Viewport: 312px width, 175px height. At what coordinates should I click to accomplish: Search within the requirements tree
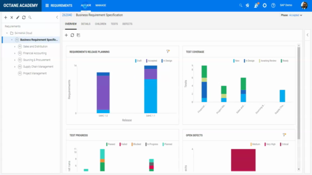pyautogui.click(x=30, y=17)
